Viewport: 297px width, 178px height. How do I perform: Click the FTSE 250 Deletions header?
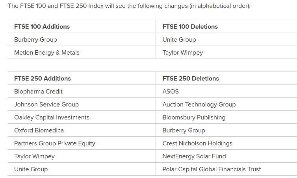pyautogui.click(x=190, y=79)
